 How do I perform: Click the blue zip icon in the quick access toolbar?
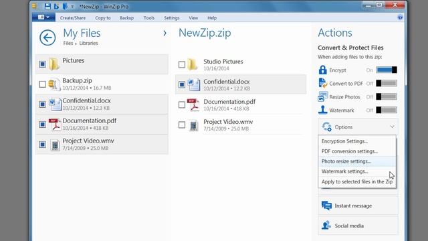tap(65, 6)
